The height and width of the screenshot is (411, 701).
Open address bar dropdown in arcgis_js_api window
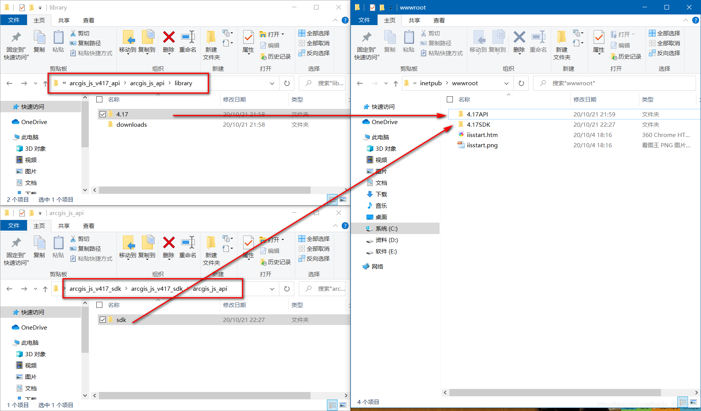point(272,289)
